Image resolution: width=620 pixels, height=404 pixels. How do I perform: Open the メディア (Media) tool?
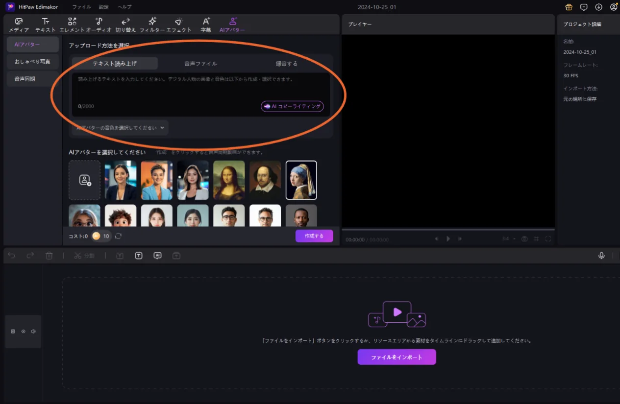tap(19, 24)
